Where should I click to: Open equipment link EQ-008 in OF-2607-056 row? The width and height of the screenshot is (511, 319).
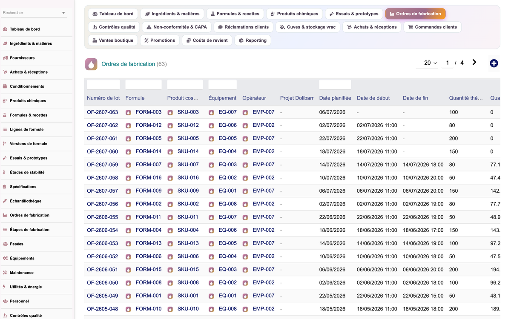point(228,204)
